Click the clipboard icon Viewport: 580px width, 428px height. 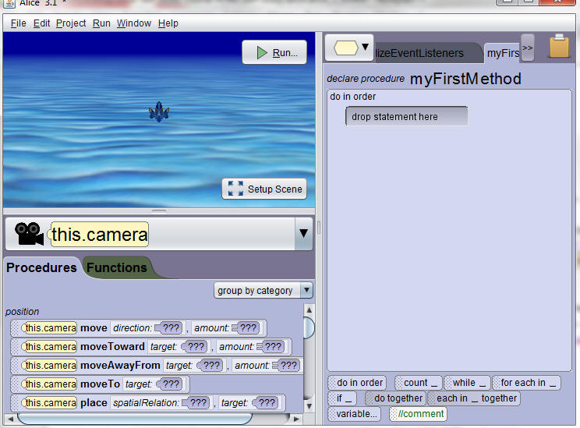click(559, 46)
